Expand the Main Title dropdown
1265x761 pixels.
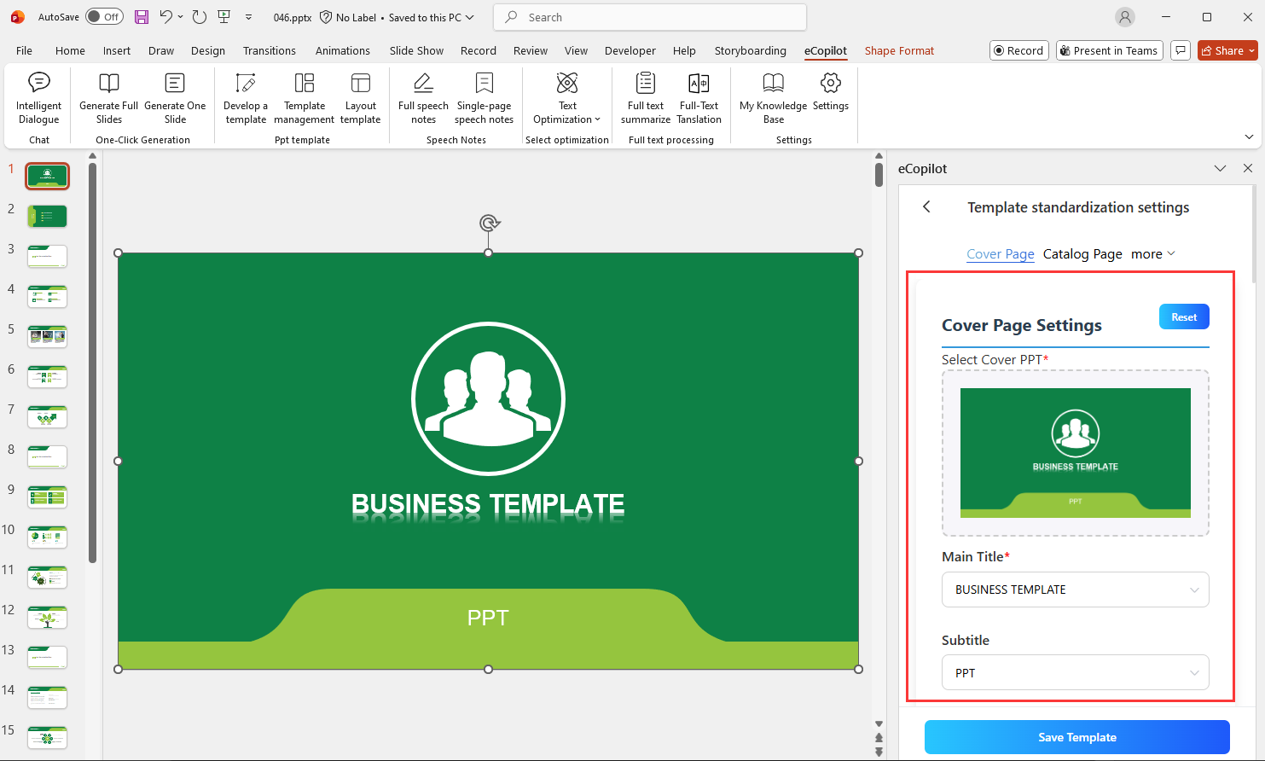(1193, 590)
